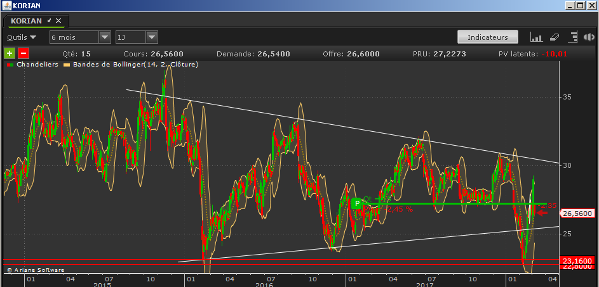Click the 30 price axis label
This screenshot has width=599, height=287.
tap(567, 165)
